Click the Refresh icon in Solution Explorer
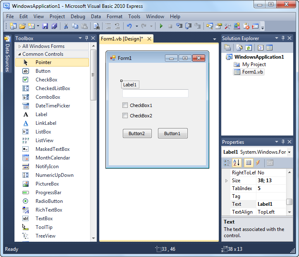 tap(249, 48)
